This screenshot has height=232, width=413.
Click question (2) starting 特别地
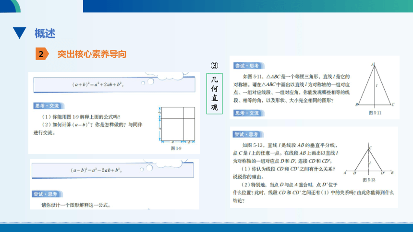point(289,185)
